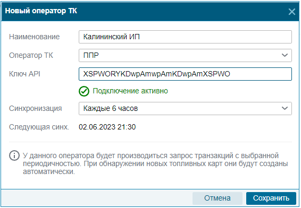Screen dimensions: 301x208
Task: Click the info icon beside the note
Action: tap(14, 155)
